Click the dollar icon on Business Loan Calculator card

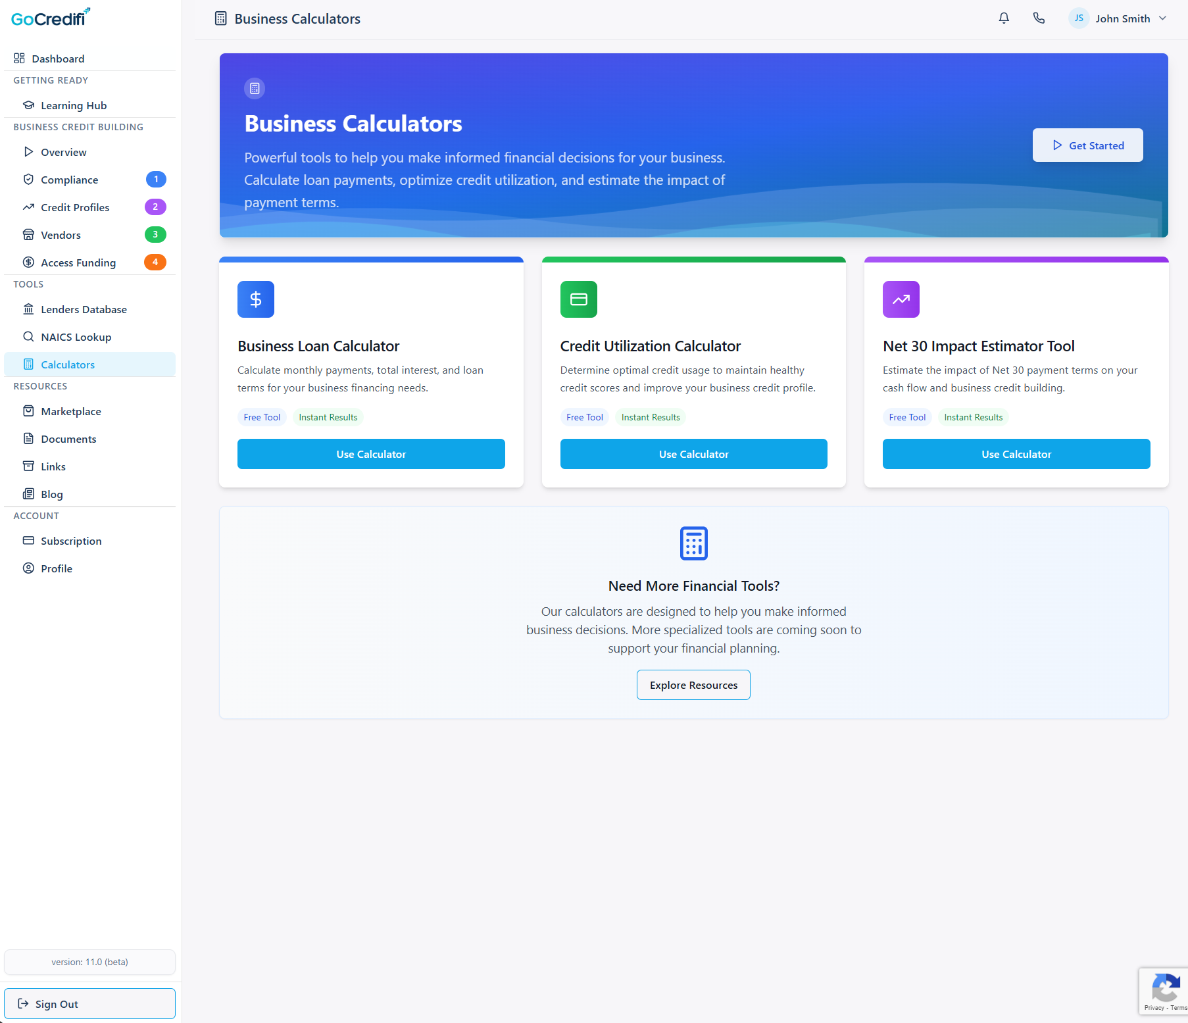tap(255, 299)
